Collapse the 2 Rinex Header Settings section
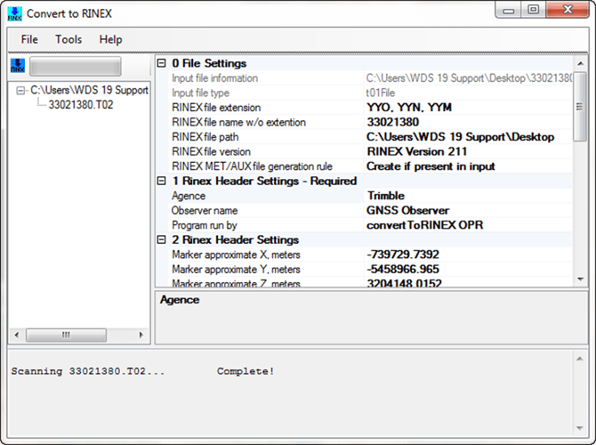The image size is (596, 445). (x=161, y=239)
